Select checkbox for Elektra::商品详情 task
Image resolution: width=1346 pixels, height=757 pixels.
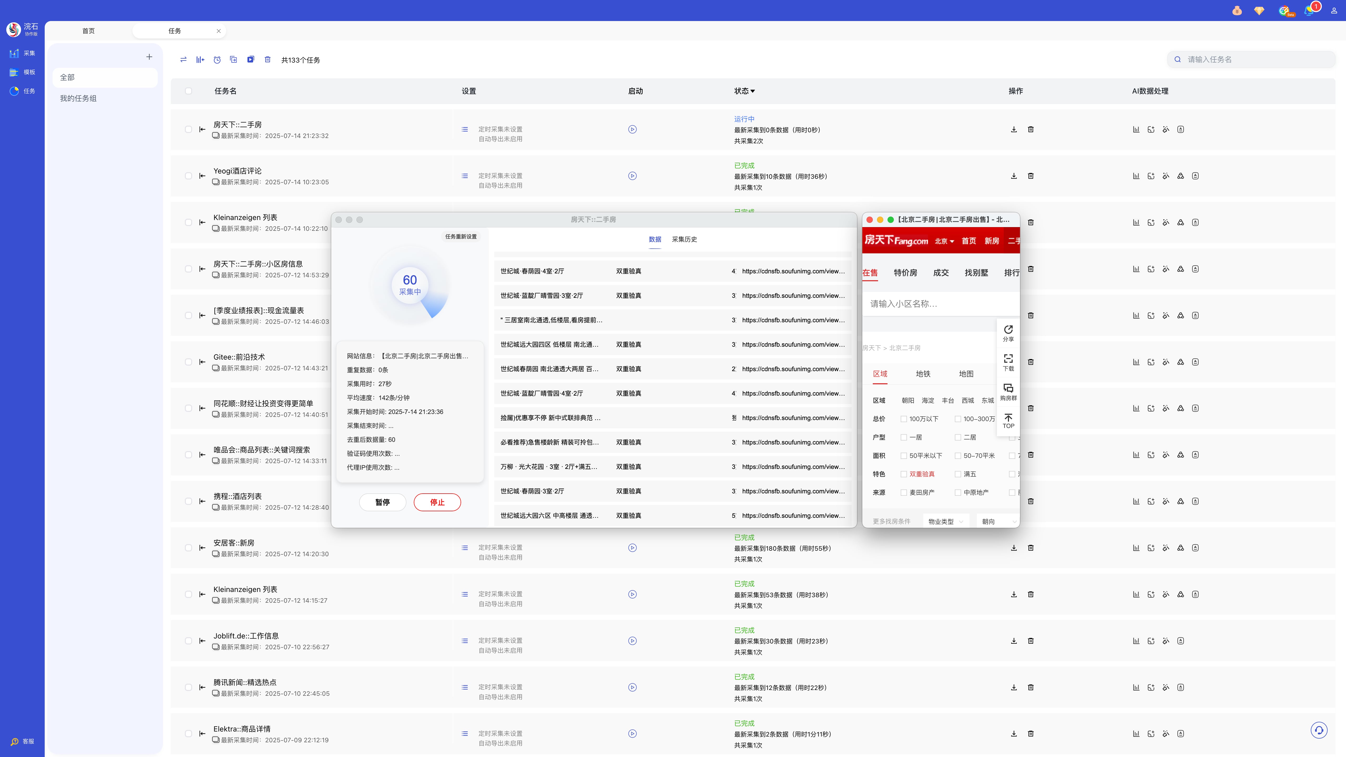(189, 734)
